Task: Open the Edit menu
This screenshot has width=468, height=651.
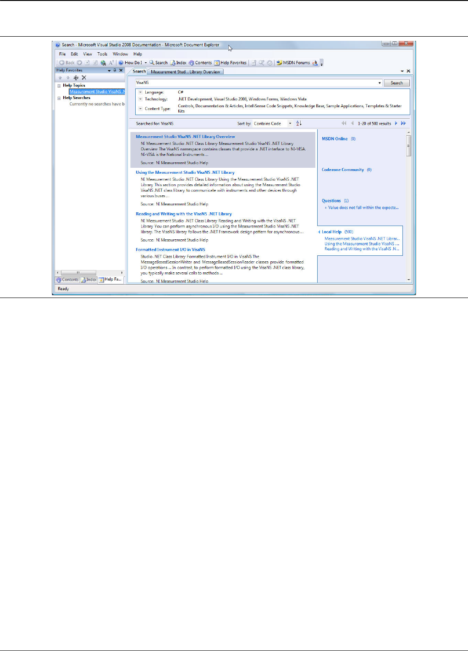Action: pos(74,54)
